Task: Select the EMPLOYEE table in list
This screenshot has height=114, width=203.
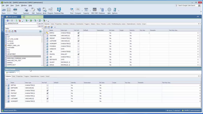Action: (x=23, y=56)
